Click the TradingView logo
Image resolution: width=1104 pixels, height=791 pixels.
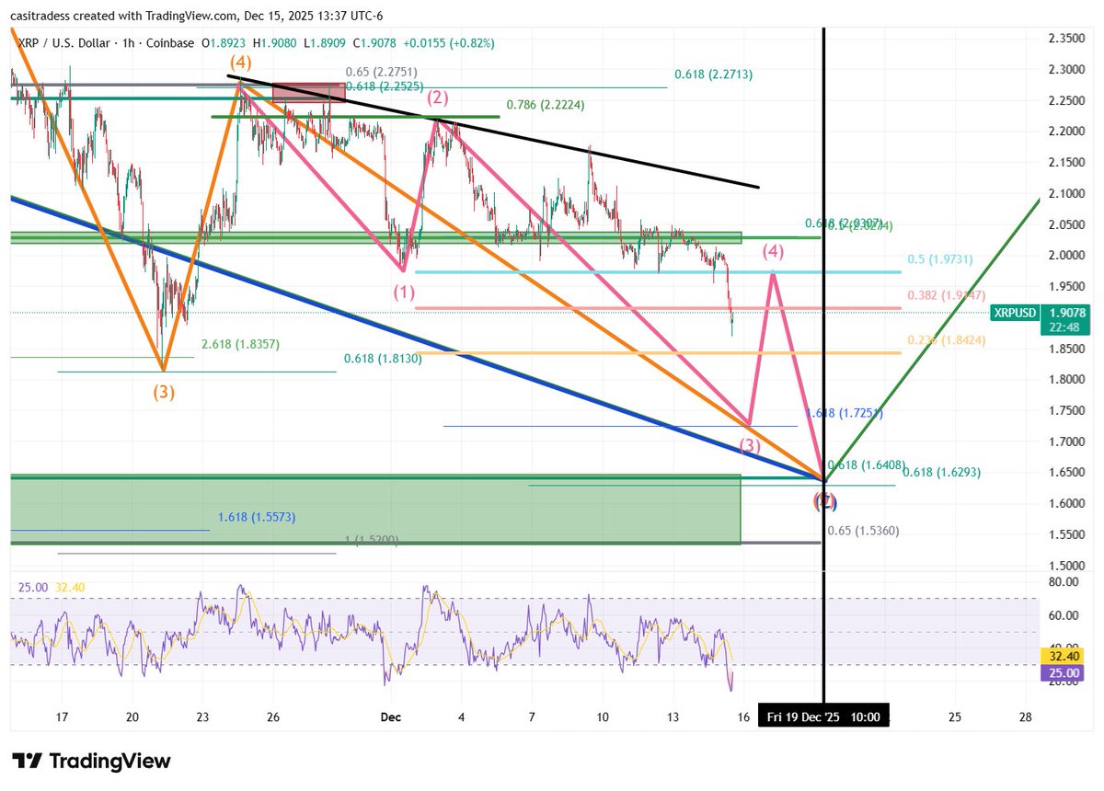(91, 761)
